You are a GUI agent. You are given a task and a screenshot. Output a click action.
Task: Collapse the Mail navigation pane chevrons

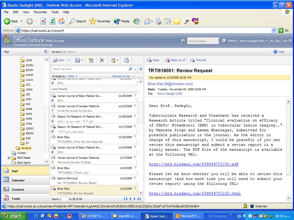click(x=46, y=51)
